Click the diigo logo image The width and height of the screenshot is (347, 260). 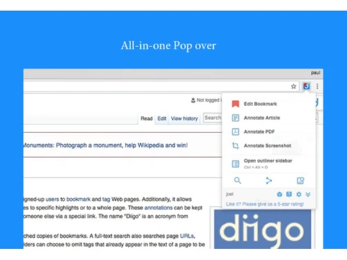[x=262, y=229]
